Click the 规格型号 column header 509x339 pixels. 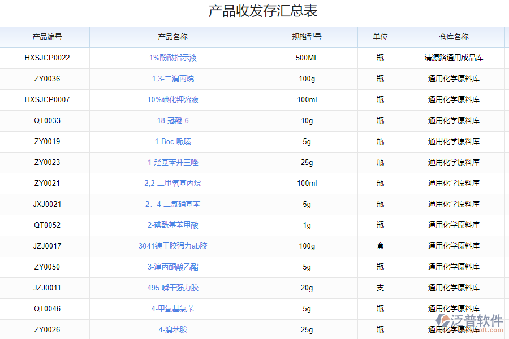pos(307,37)
